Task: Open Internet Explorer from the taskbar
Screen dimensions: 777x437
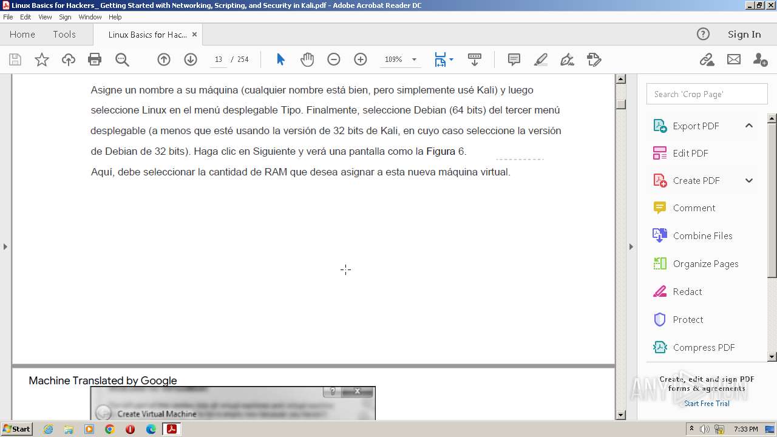Action: pos(48,429)
